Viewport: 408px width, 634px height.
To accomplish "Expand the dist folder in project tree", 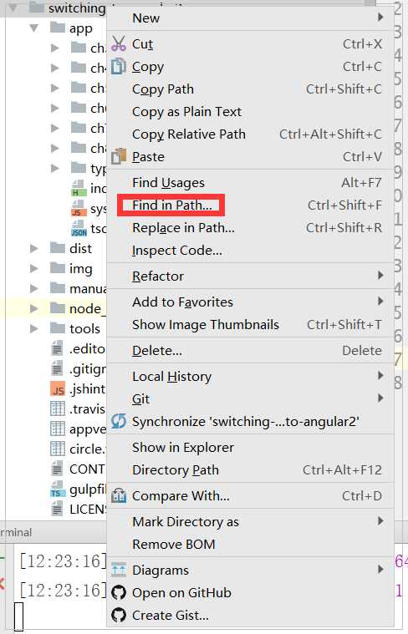I will tap(34, 248).
